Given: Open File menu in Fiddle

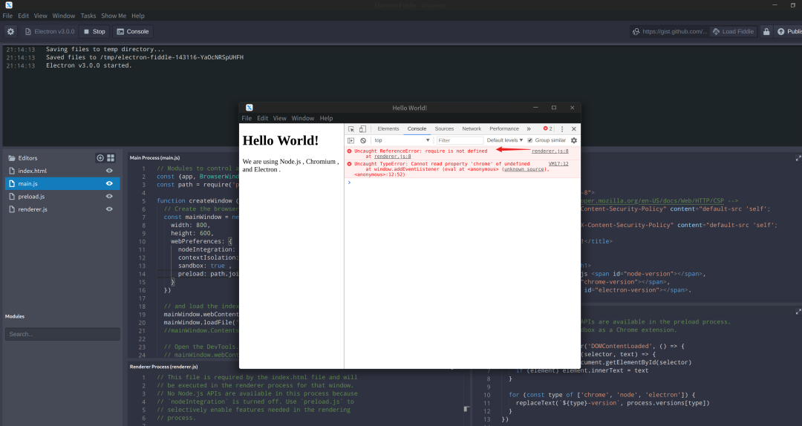Looking at the screenshot, I should [7, 16].
